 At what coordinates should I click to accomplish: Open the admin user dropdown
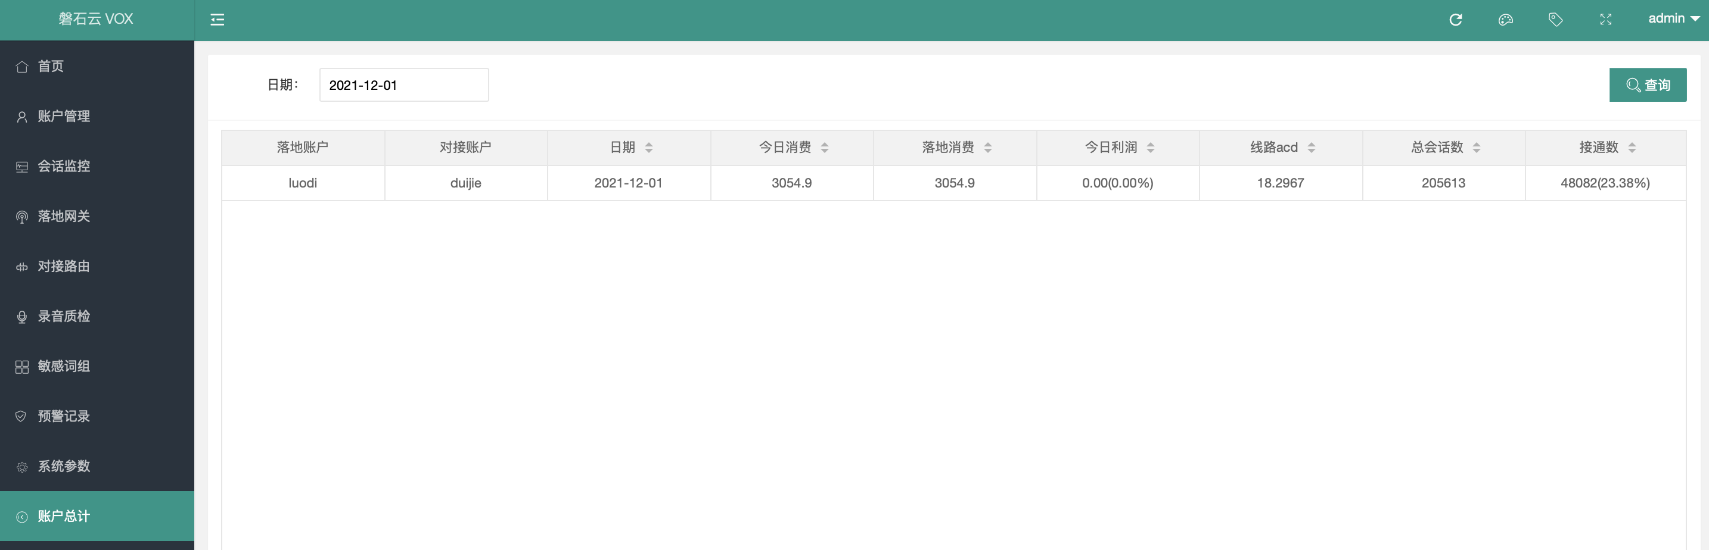(x=1673, y=18)
